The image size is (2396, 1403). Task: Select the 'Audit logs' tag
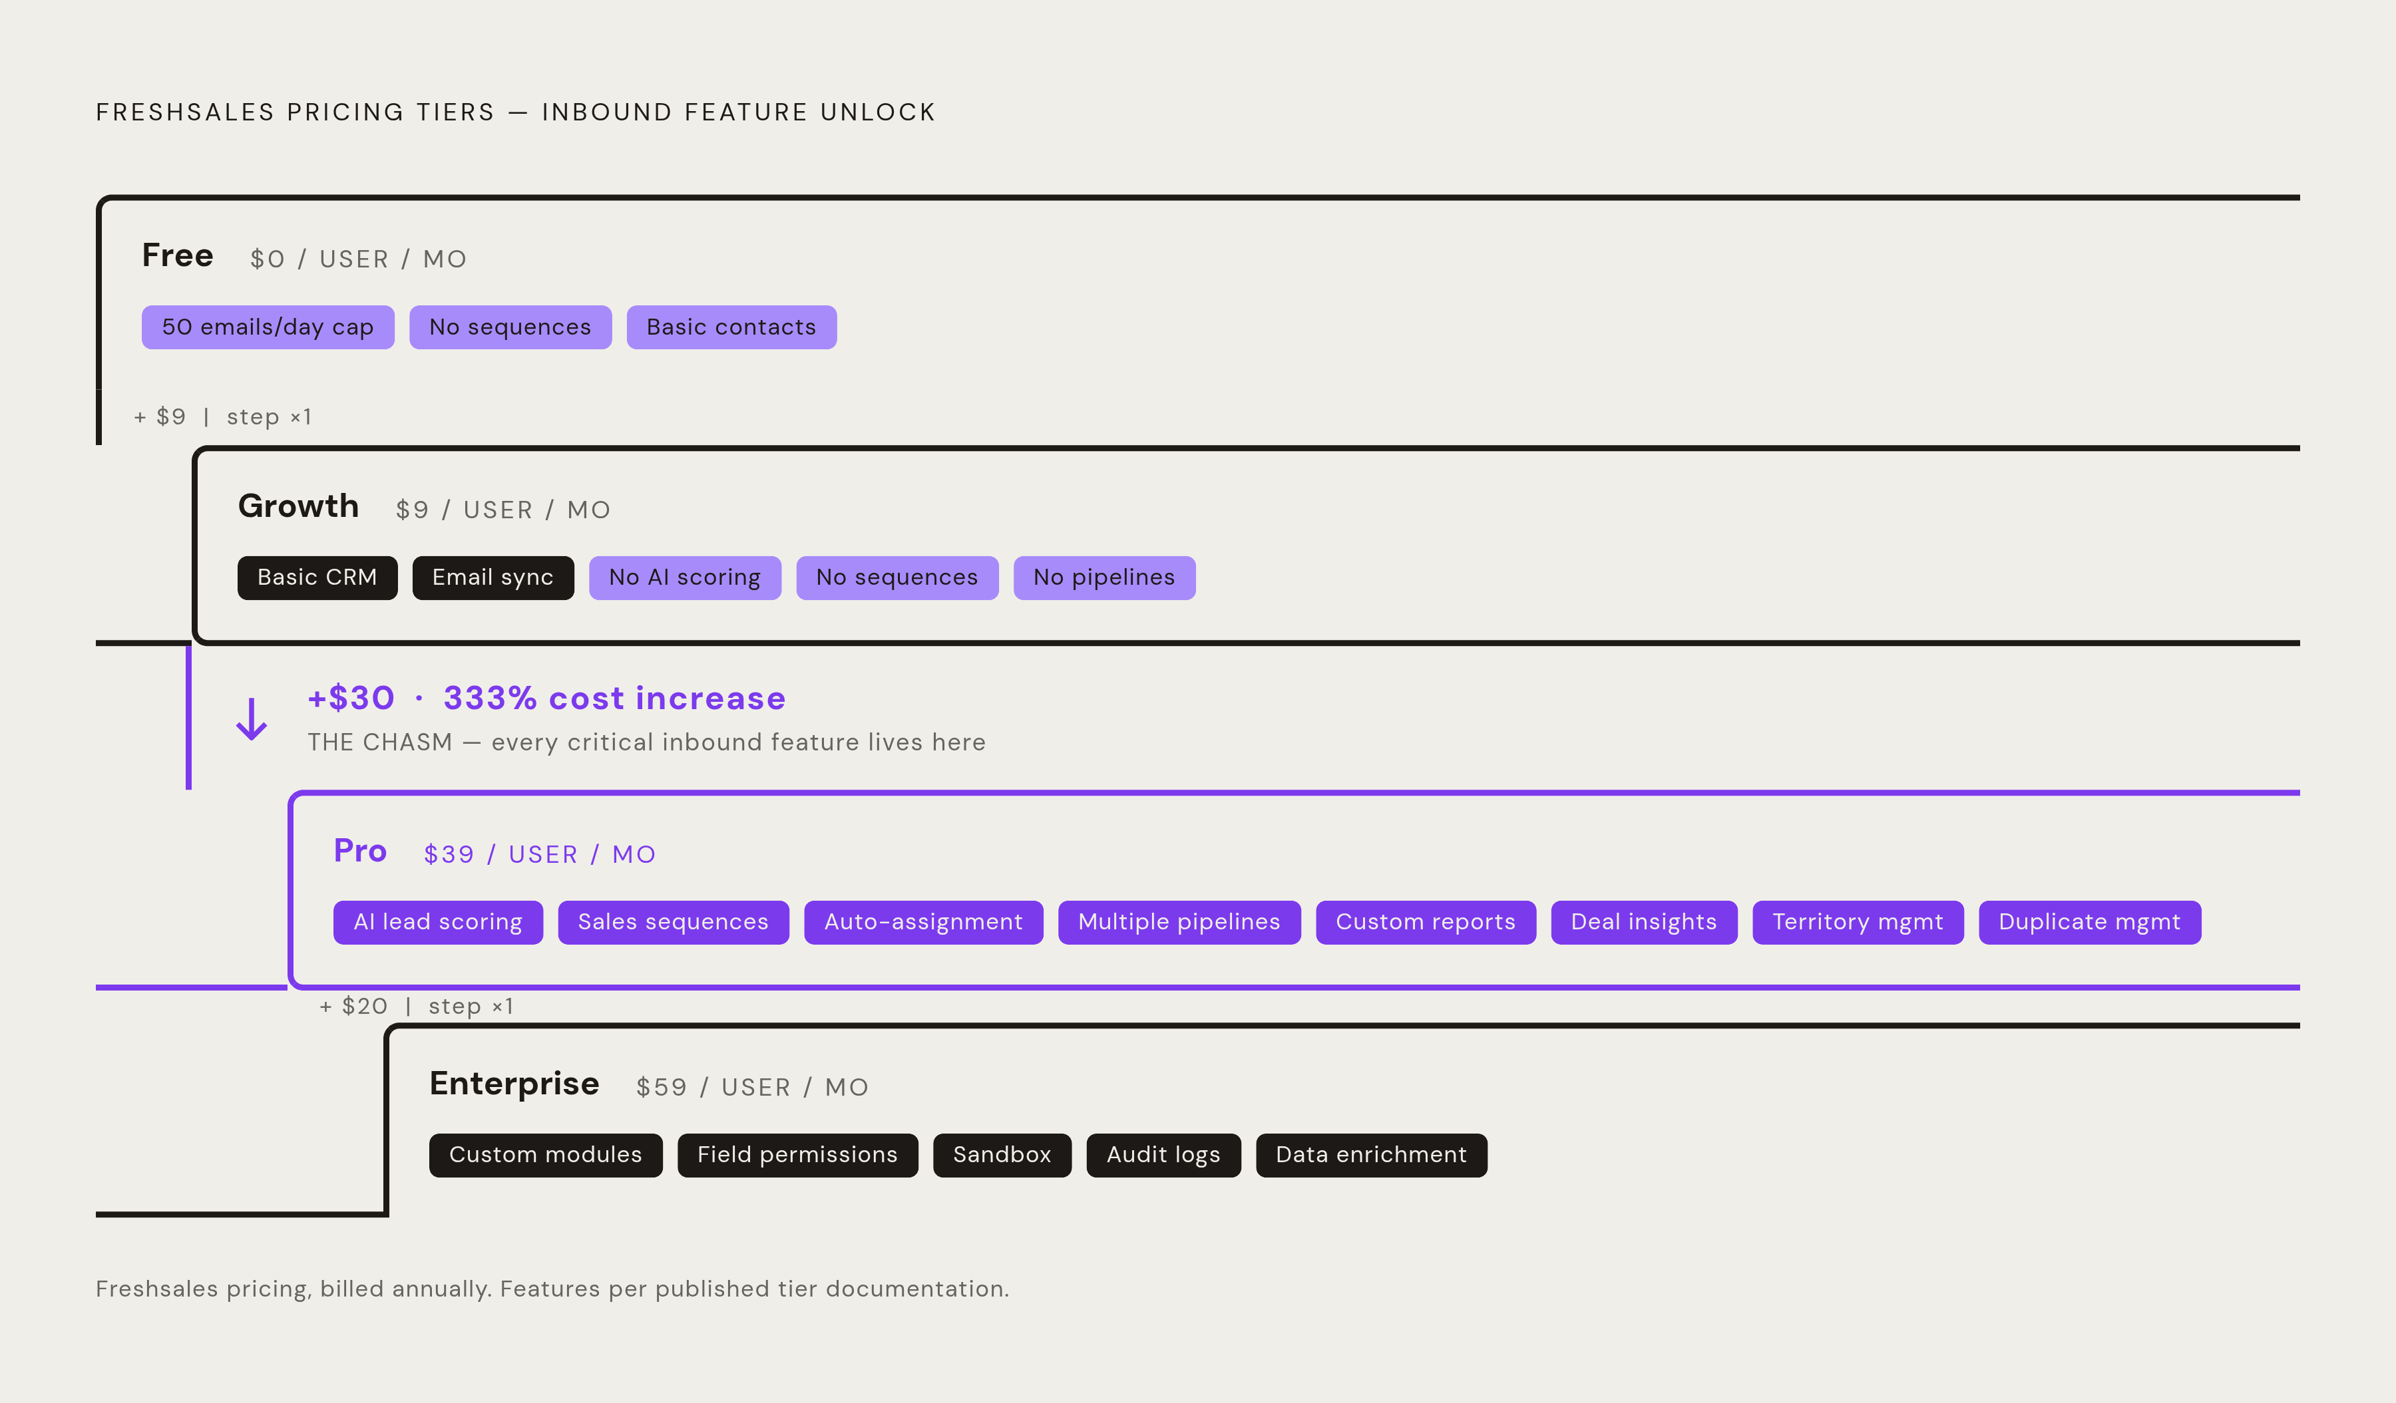tap(1164, 1155)
